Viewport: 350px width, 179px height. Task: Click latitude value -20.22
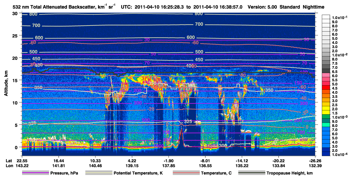point(278,160)
